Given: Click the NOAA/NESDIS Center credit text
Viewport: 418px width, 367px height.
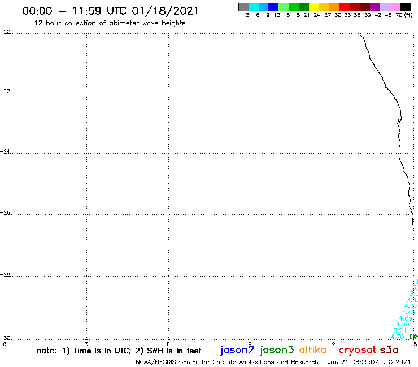Looking at the screenshot, I should click(x=227, y=362).
